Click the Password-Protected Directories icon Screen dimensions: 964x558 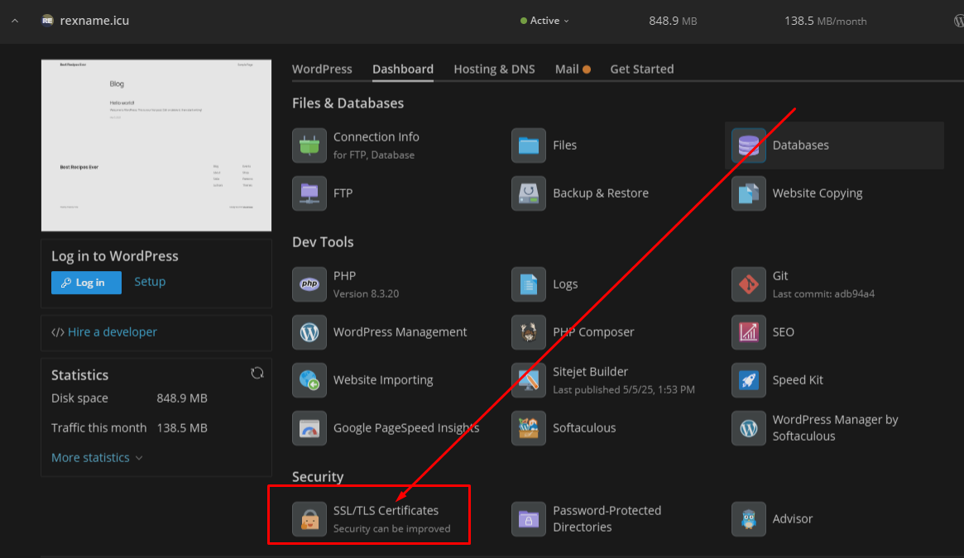coord(529,519)
